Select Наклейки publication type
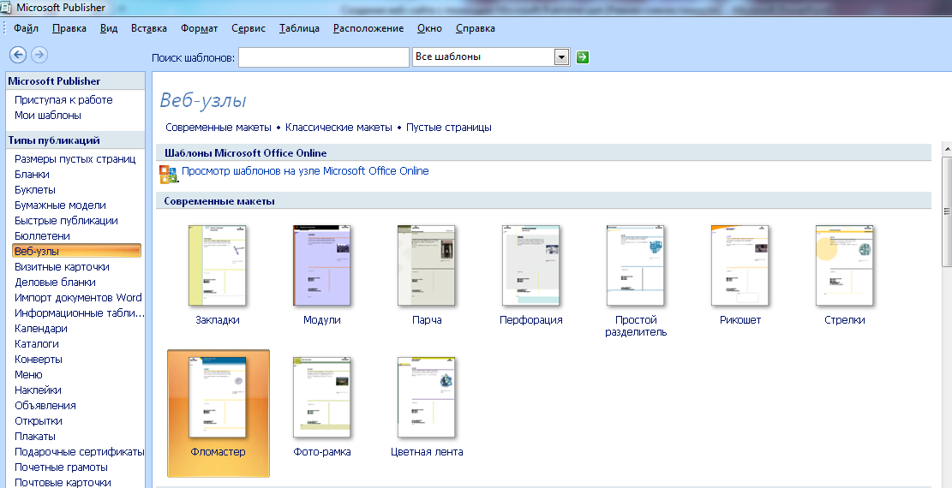Viewport: 952px width, 488px height. coord(39,390)
